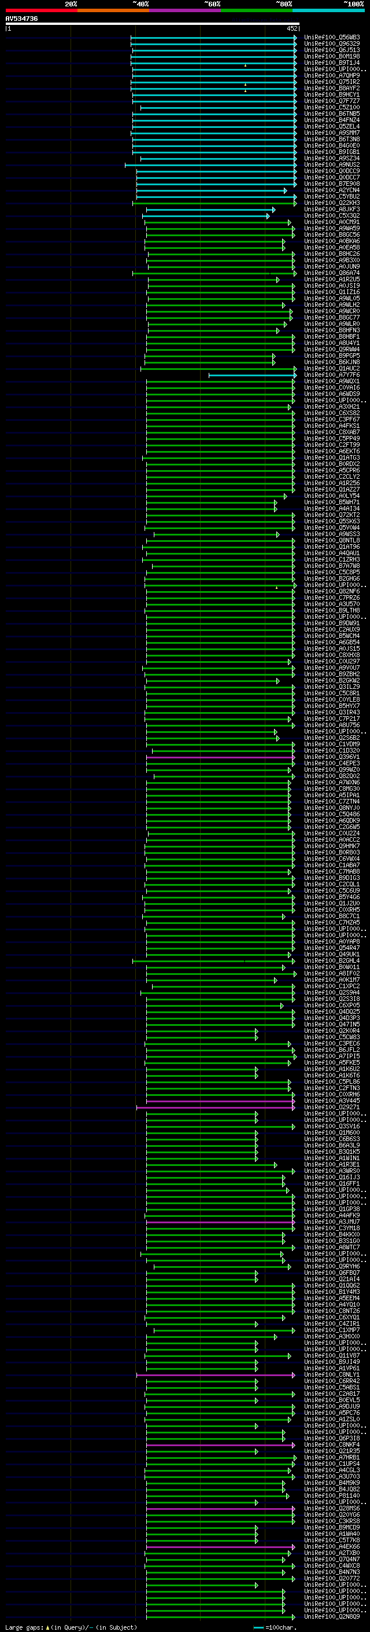Select the UniRef100_A0CM91 label
Viewport: 370px width, 1632px height.
click(x=332, y=222)
